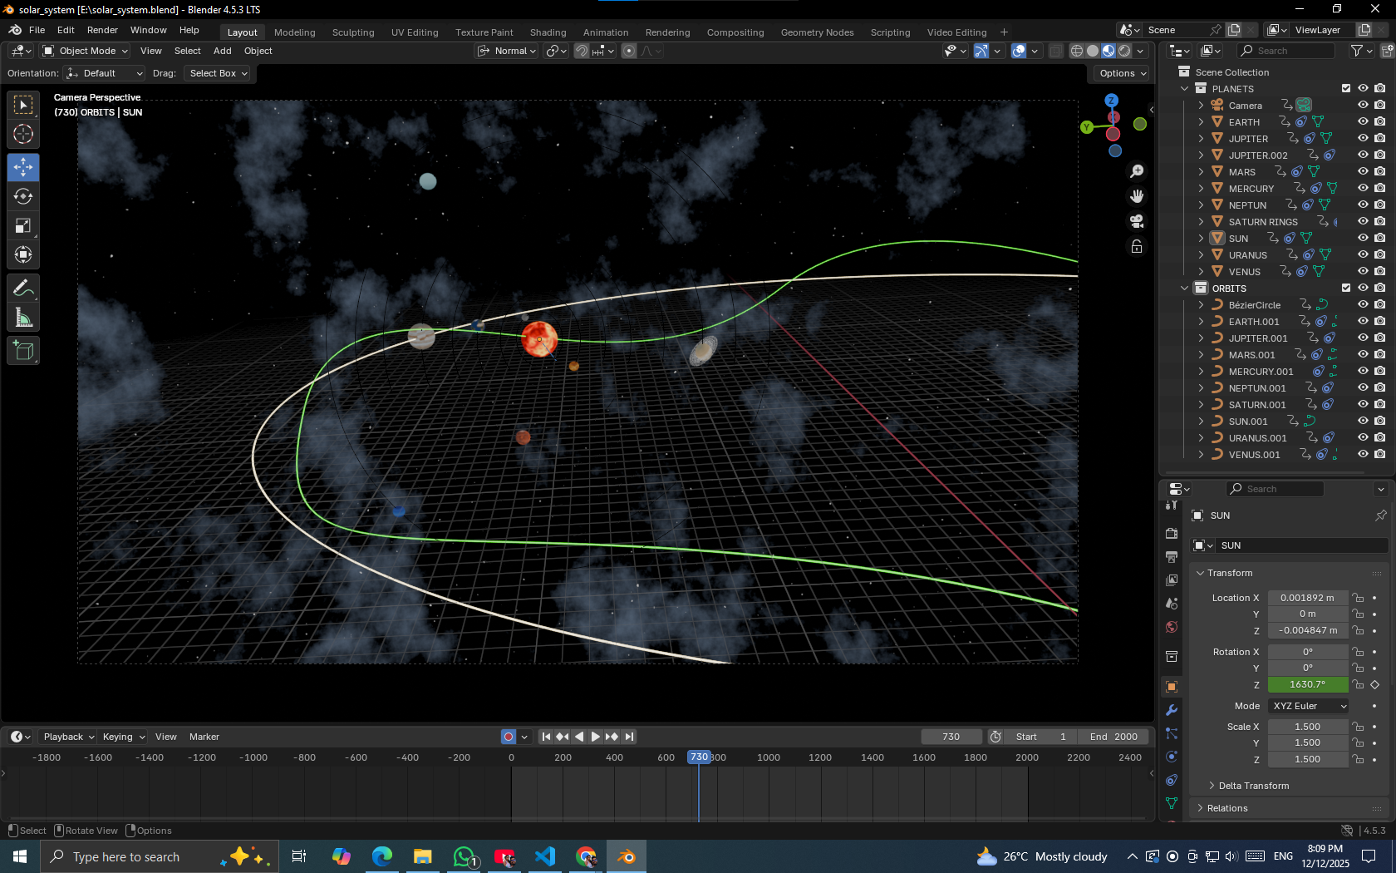This screenshot has height=873, width=1396.
Task: Click the Rotation Z field showing 1630.7 degrees
Action: pos(1308,684)
